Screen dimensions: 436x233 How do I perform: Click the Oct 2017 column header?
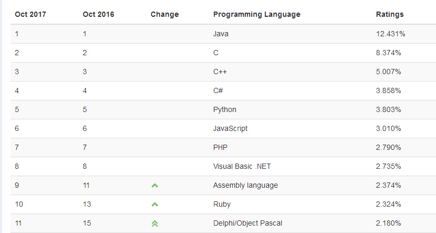click(x=31, y=14)
